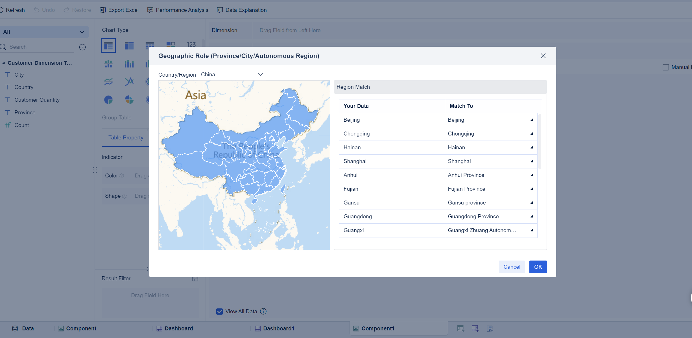Uncheck the View All Data checkbox
This screenshot has width=692, height=338.
(219, 311)
